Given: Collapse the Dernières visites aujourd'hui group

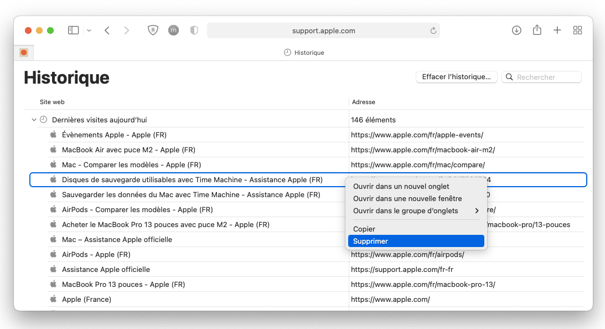Looking at the screenshot, I should click(34, 120).
